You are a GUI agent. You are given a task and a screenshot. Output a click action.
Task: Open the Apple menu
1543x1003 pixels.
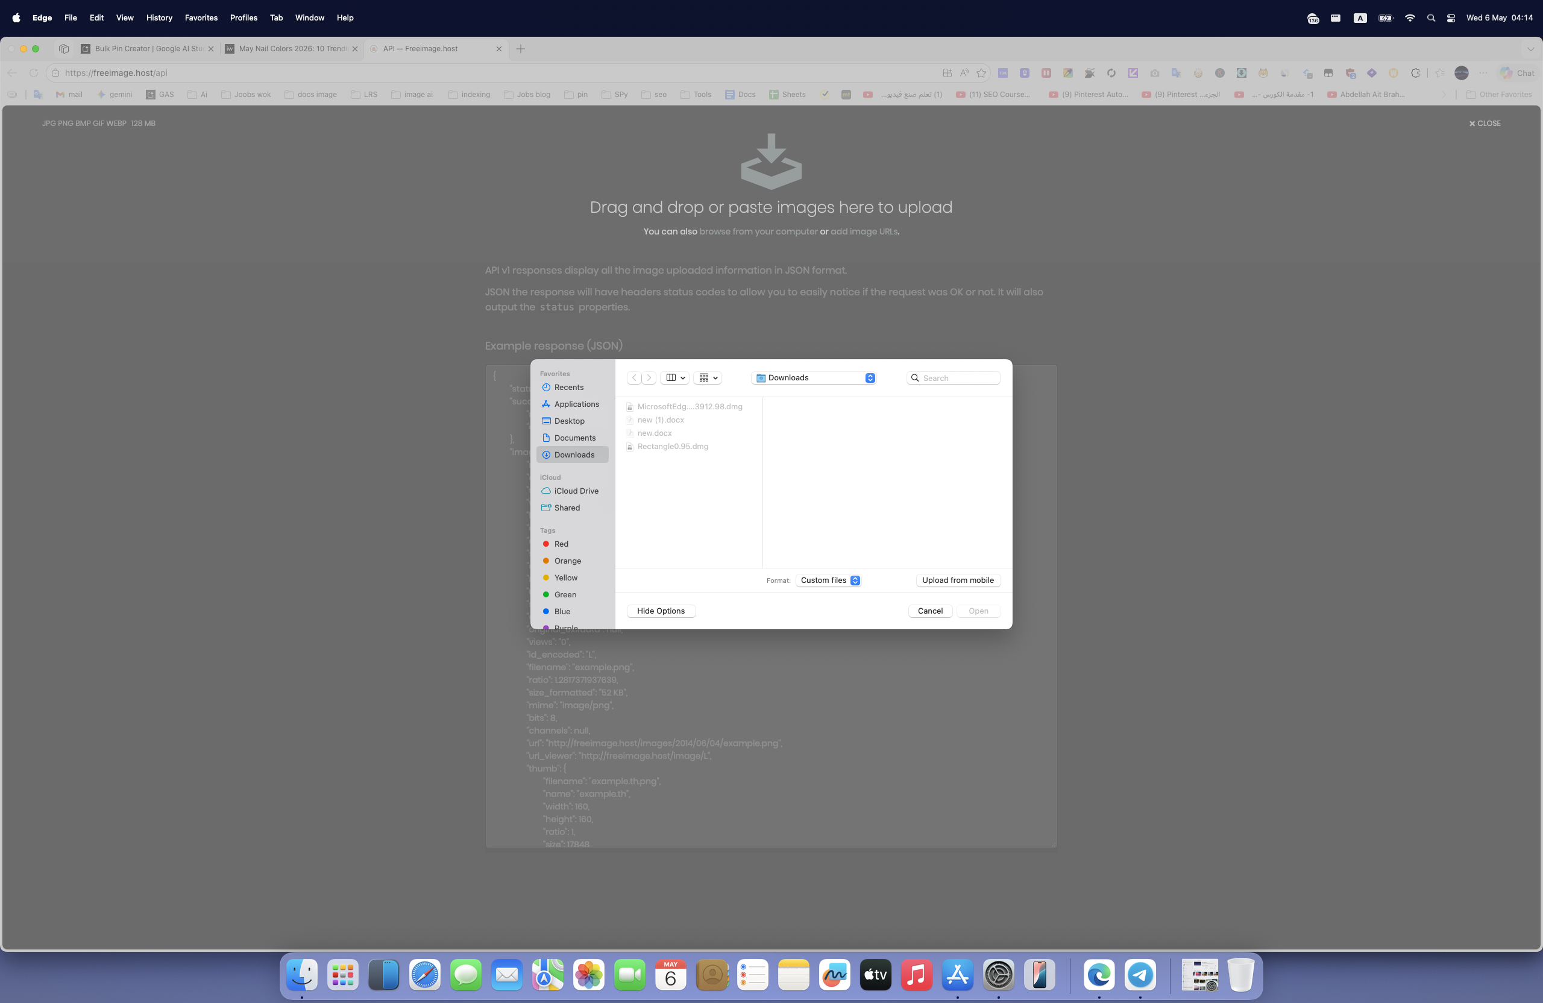[x=16, y=17]
